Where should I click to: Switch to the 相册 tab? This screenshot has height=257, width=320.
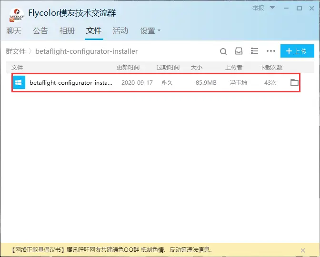67,31
